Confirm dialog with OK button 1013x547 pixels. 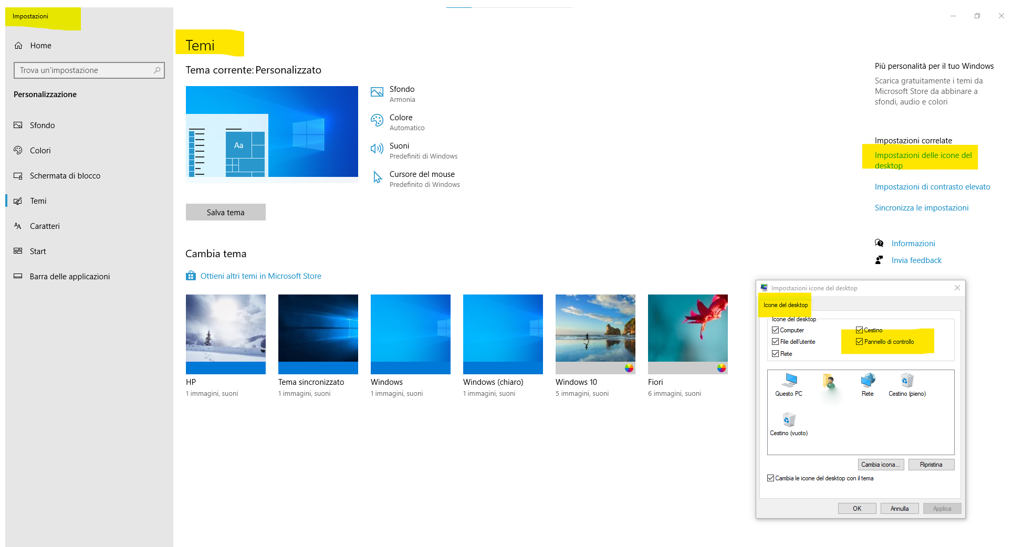pos(857,509)
